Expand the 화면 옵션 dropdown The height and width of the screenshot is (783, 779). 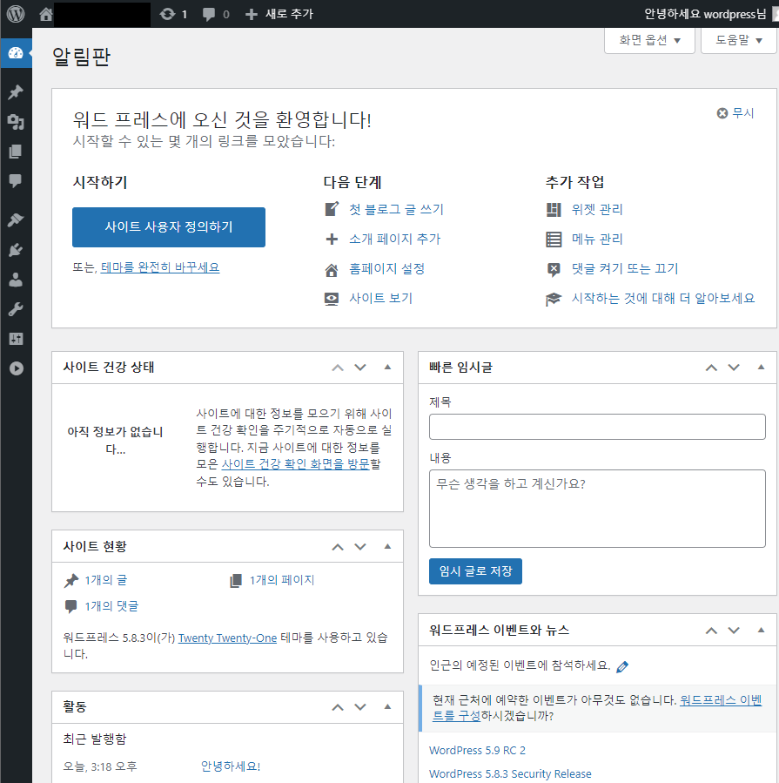(649, 40)
